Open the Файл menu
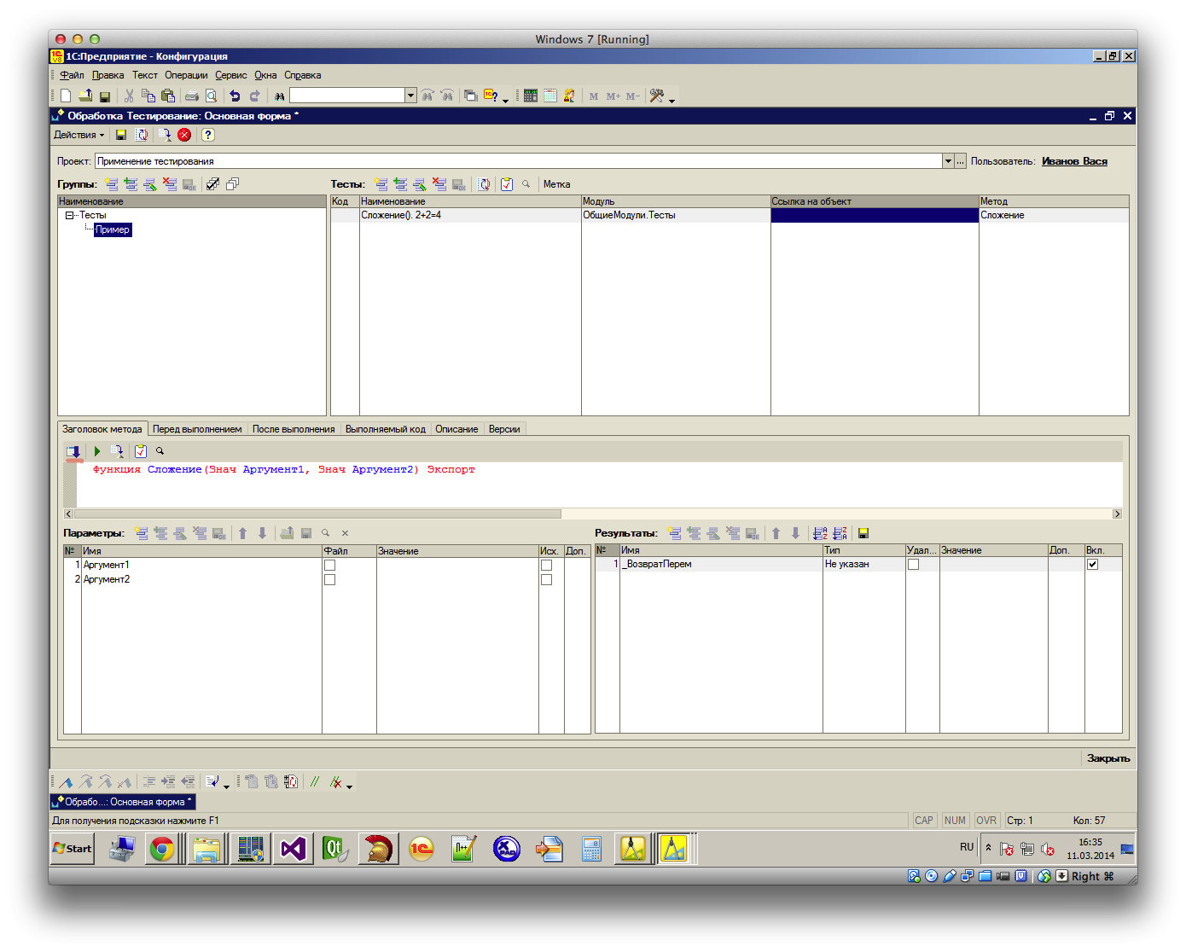Image resolution: width=1186 pixels, height=952 pixels. 72,75
